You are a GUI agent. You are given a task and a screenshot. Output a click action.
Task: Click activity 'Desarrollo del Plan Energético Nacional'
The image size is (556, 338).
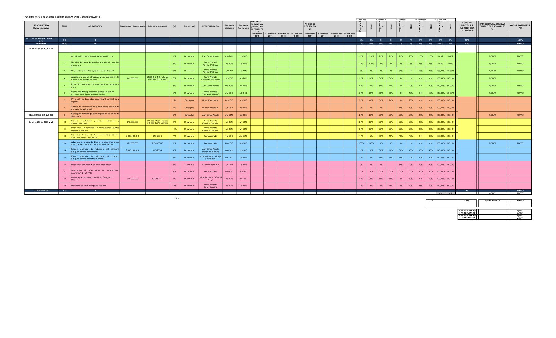[x=89, y=186]
